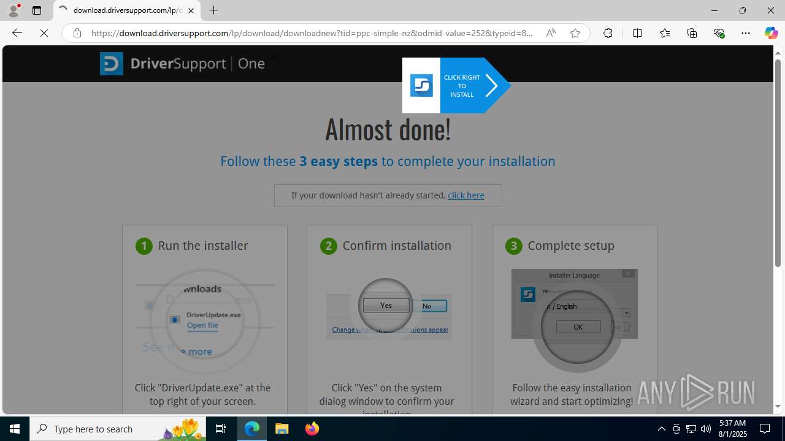
Task: Turn on Read aloud
Action: coord(551,33)
